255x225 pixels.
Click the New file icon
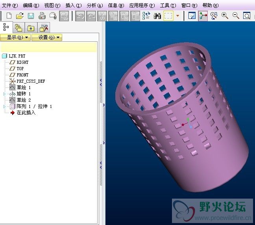9,16
